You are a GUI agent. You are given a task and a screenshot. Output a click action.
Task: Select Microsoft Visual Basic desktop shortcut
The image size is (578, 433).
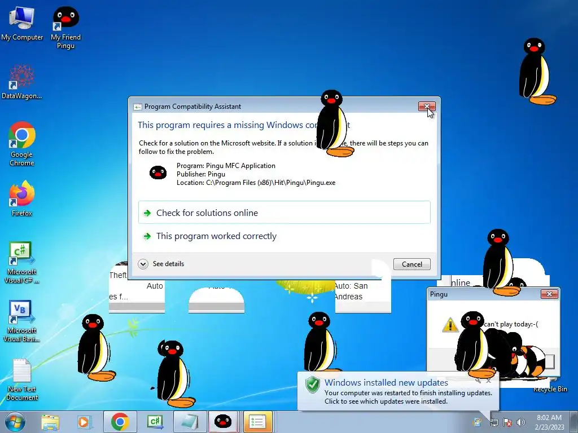(22, 321)
